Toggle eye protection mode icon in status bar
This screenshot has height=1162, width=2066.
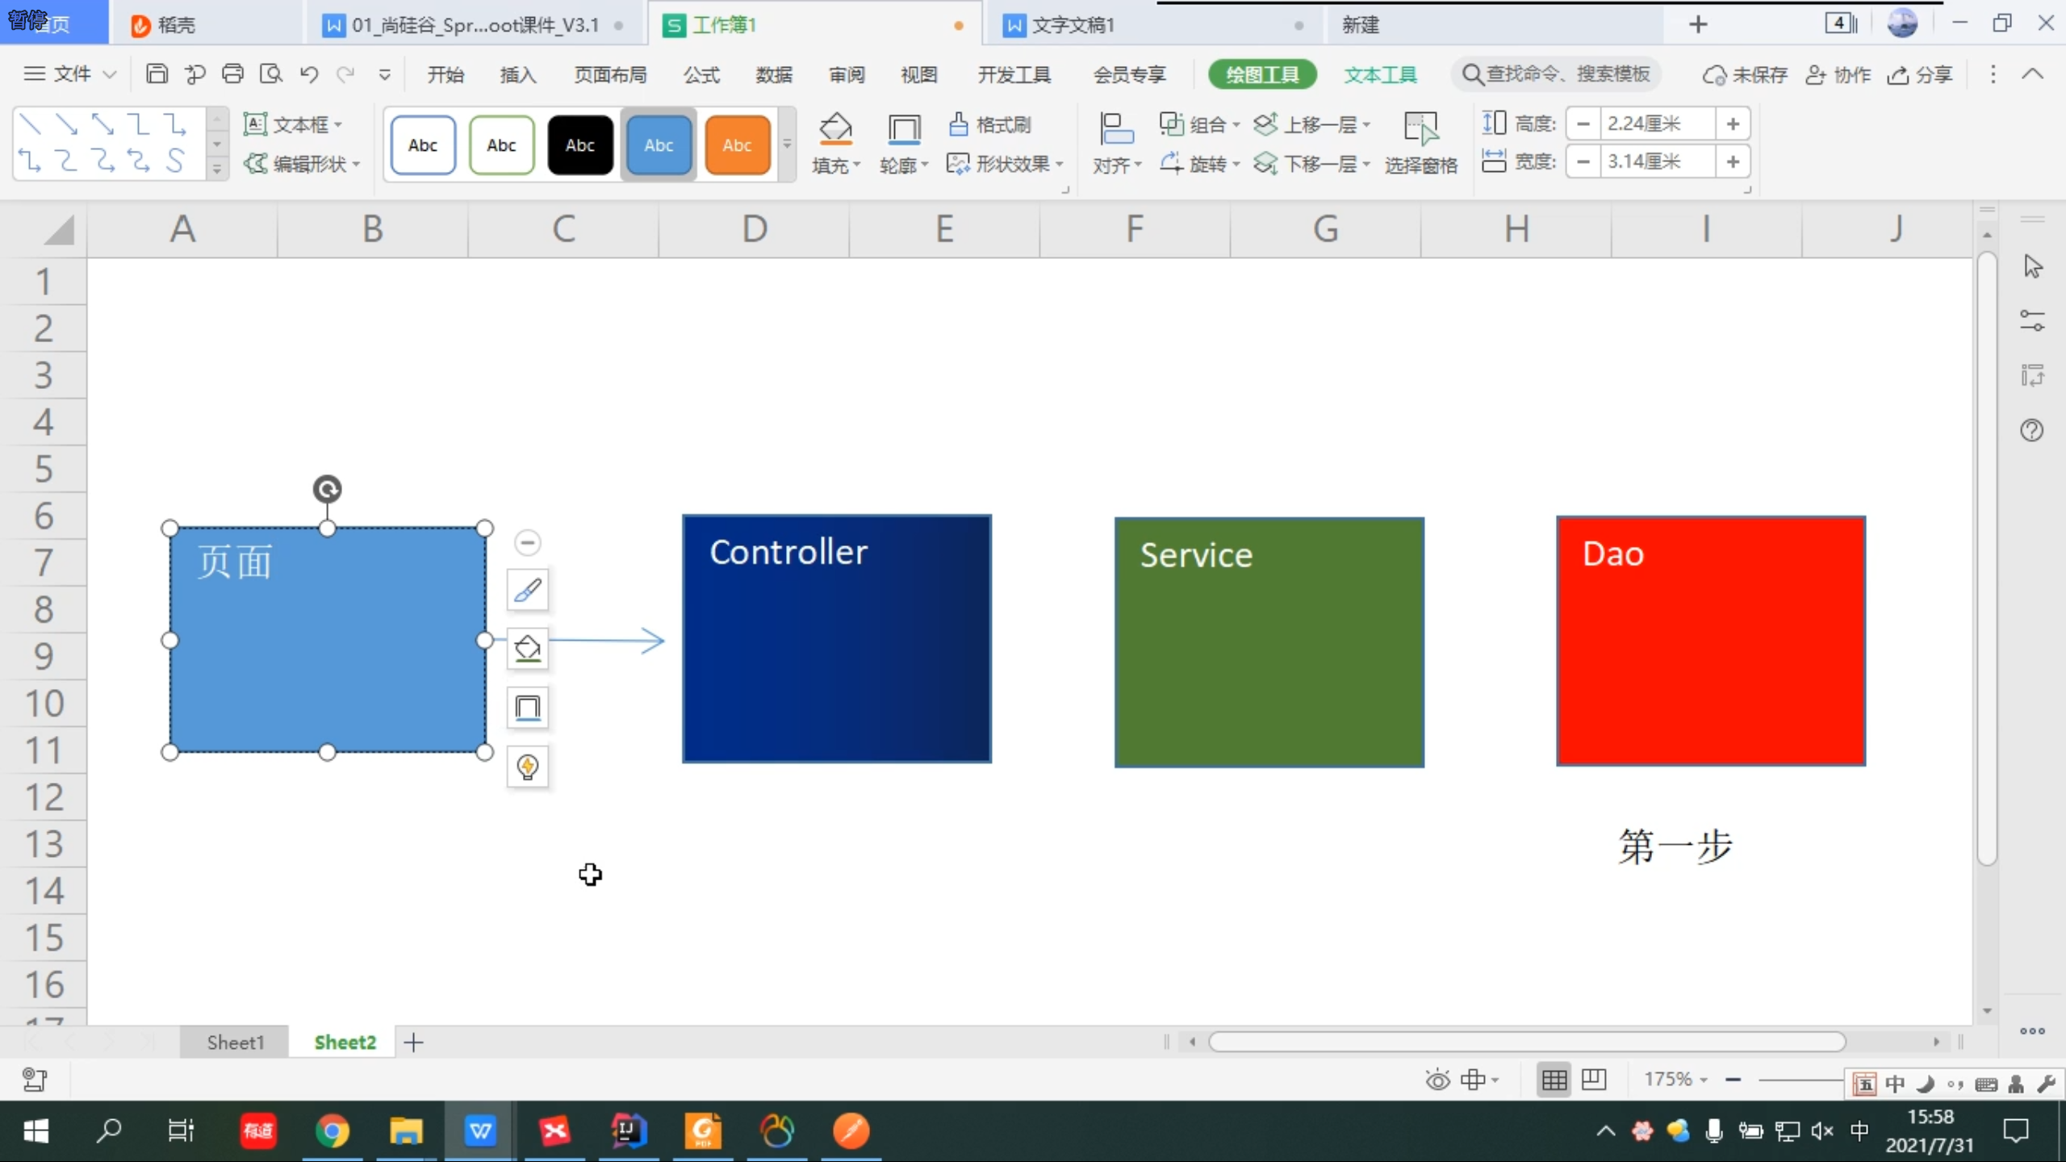tap(1438, 1080)
